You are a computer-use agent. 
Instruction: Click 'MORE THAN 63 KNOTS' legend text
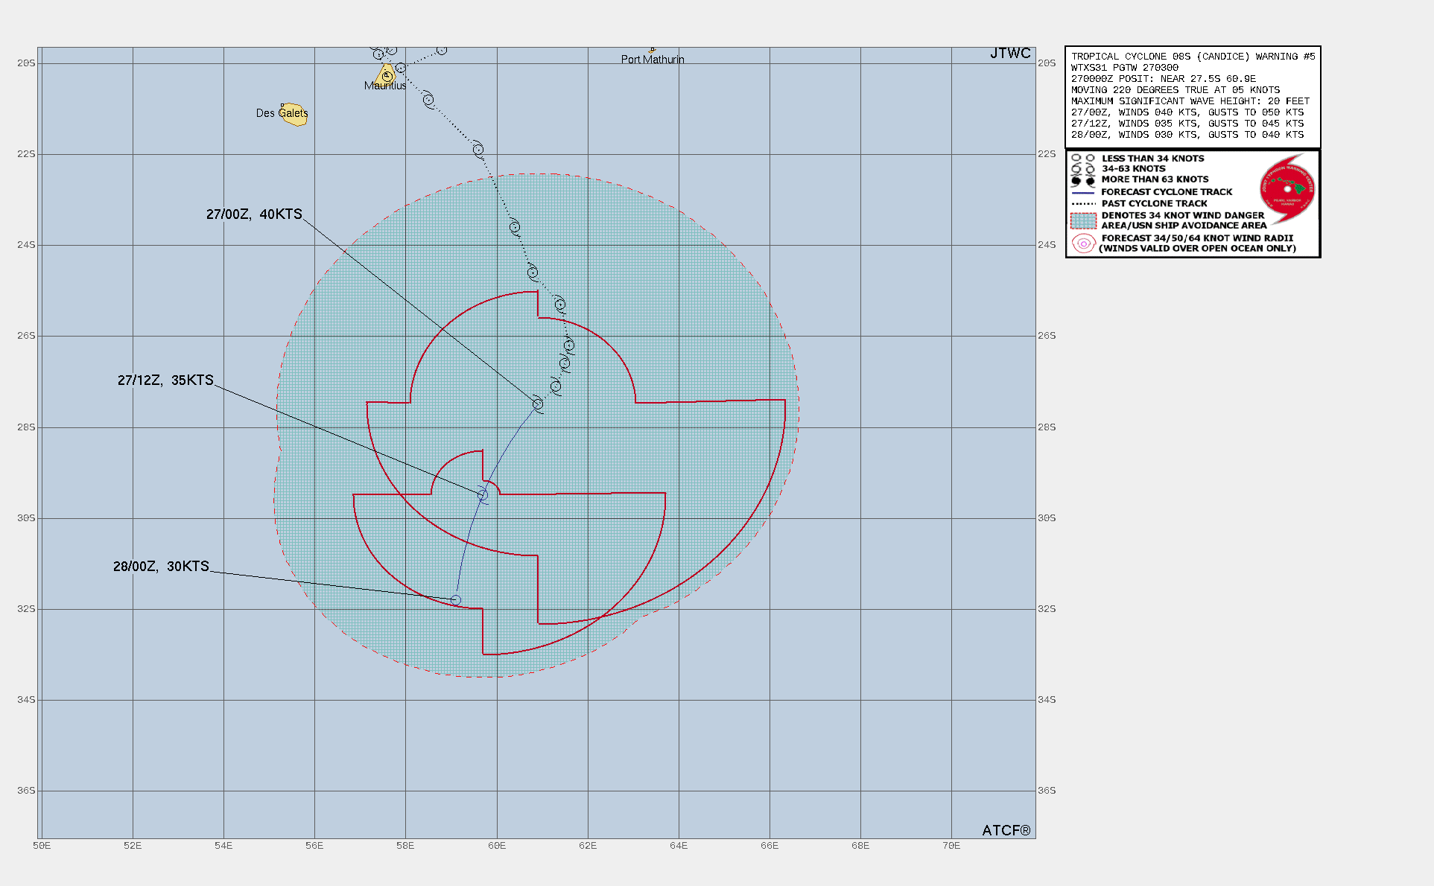click(x=1155, y=179)
